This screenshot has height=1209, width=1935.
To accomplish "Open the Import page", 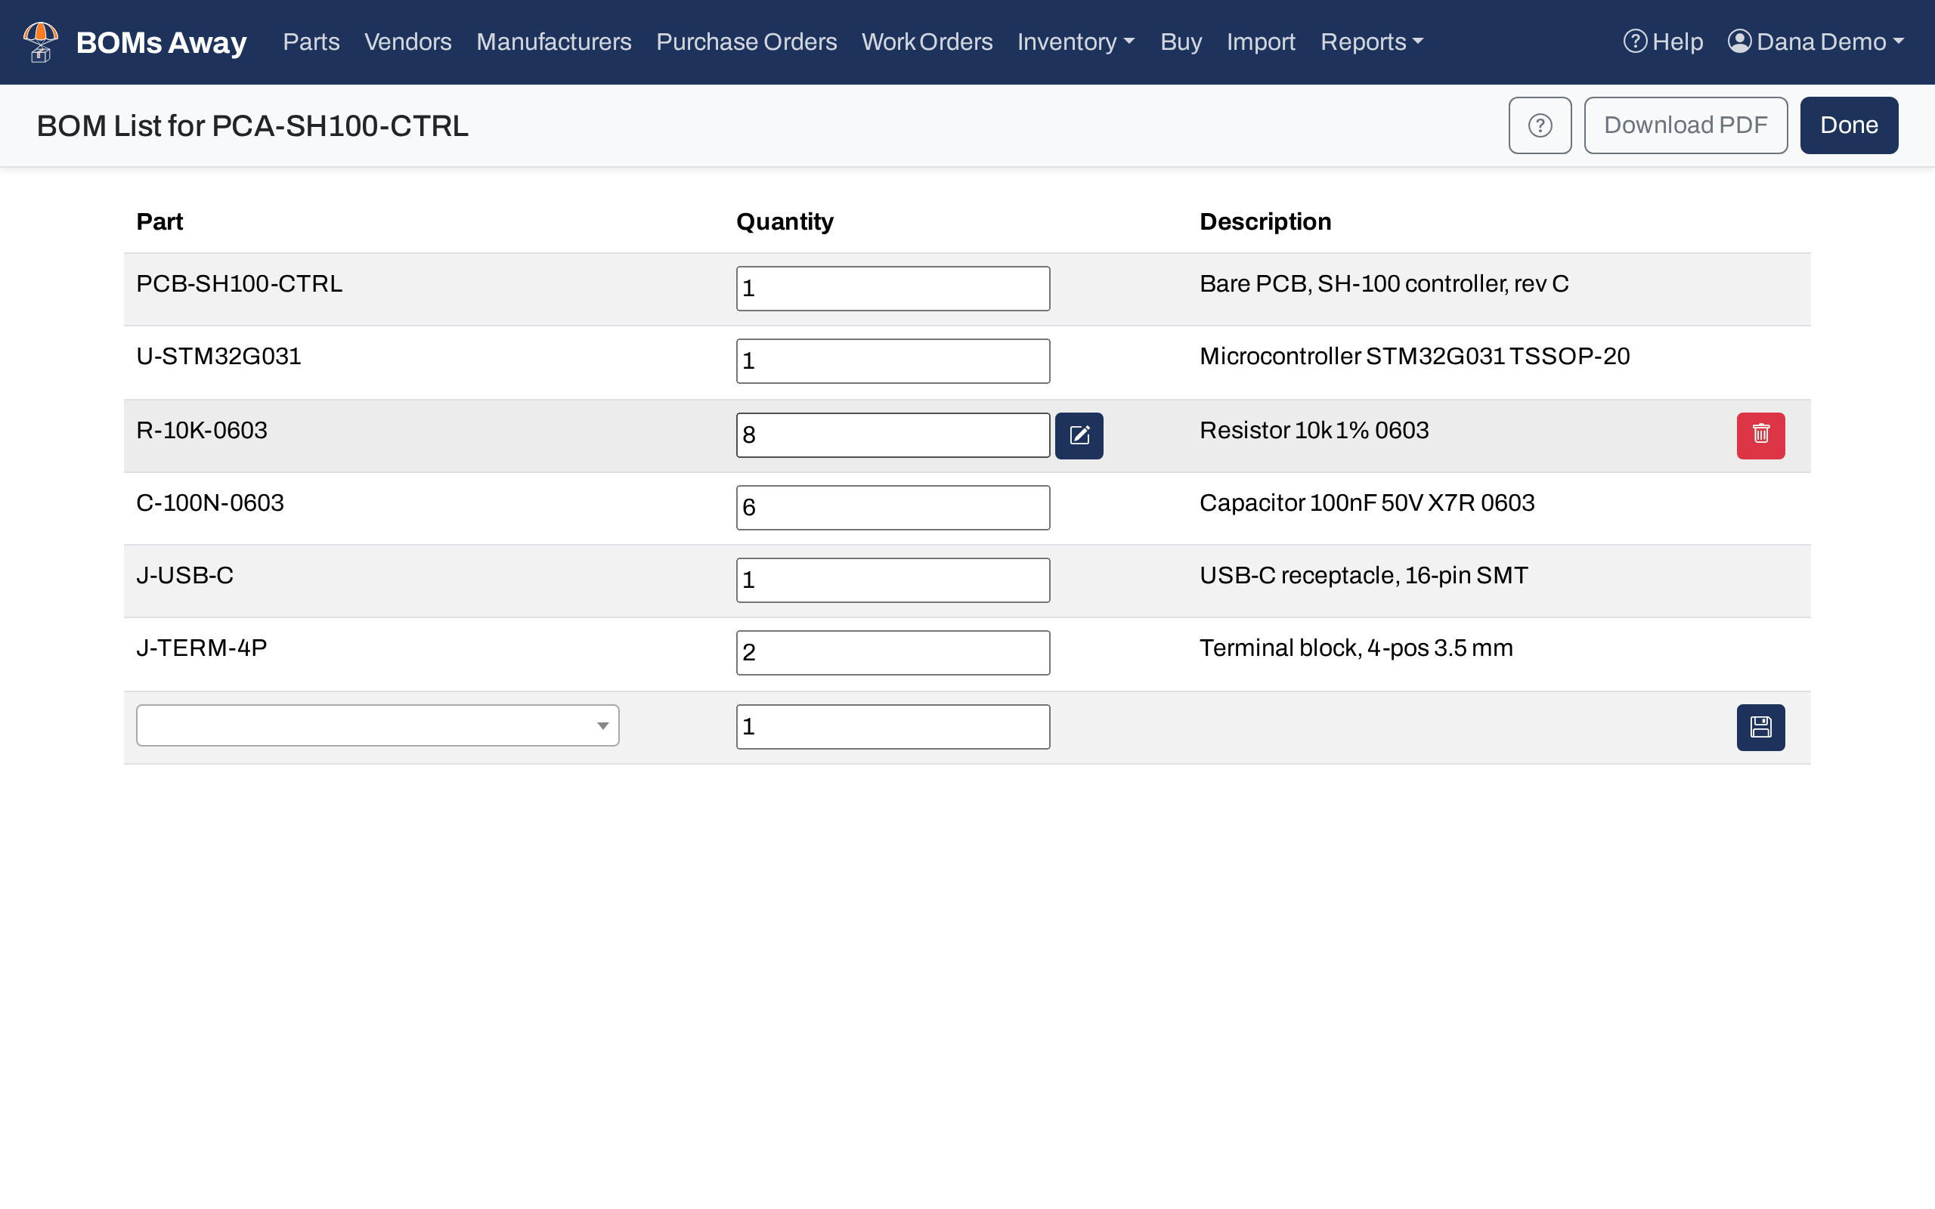I will tap(1261, 42).
